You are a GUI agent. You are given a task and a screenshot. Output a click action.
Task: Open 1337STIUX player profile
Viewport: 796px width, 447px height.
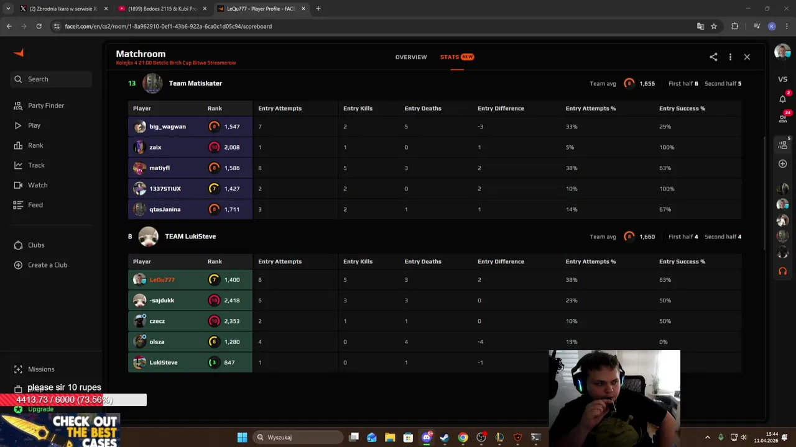point(165,189)
